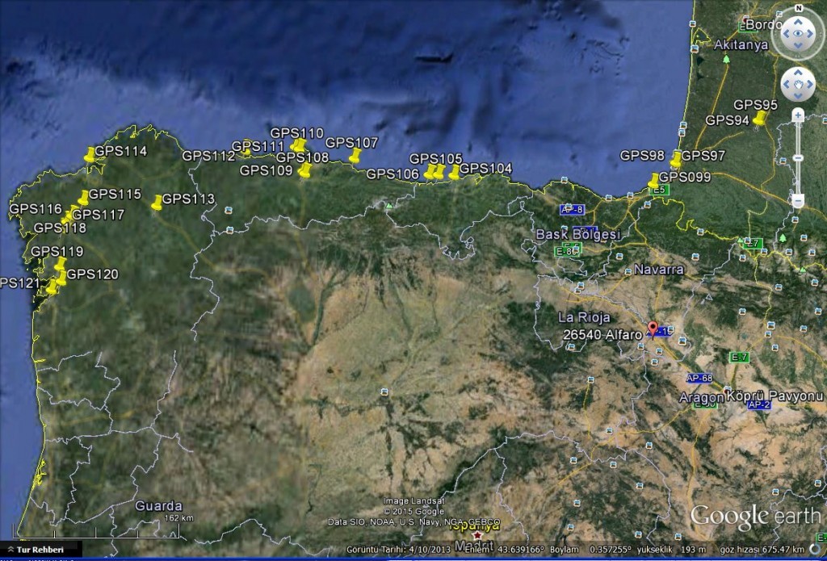
Task: Click the zoom slider handle
Action: coord(798,159)
